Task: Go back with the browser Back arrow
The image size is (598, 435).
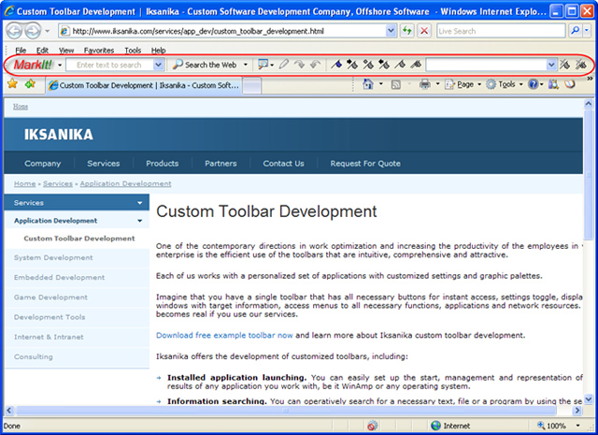Action: point(15,31)
